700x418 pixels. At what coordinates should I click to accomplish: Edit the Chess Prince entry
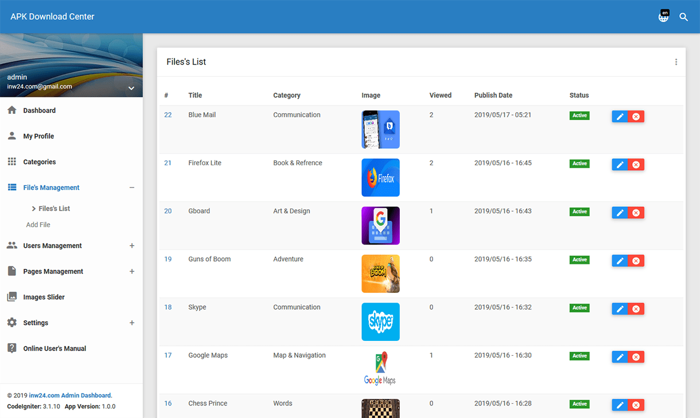(x=620, y=405)
